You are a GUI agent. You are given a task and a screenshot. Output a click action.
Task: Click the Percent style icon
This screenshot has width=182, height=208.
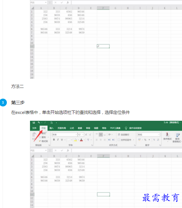(x=145, y=140)
